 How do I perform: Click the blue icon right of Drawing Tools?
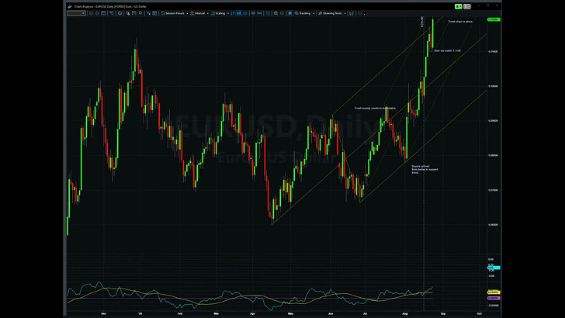(x=352, y=13)
